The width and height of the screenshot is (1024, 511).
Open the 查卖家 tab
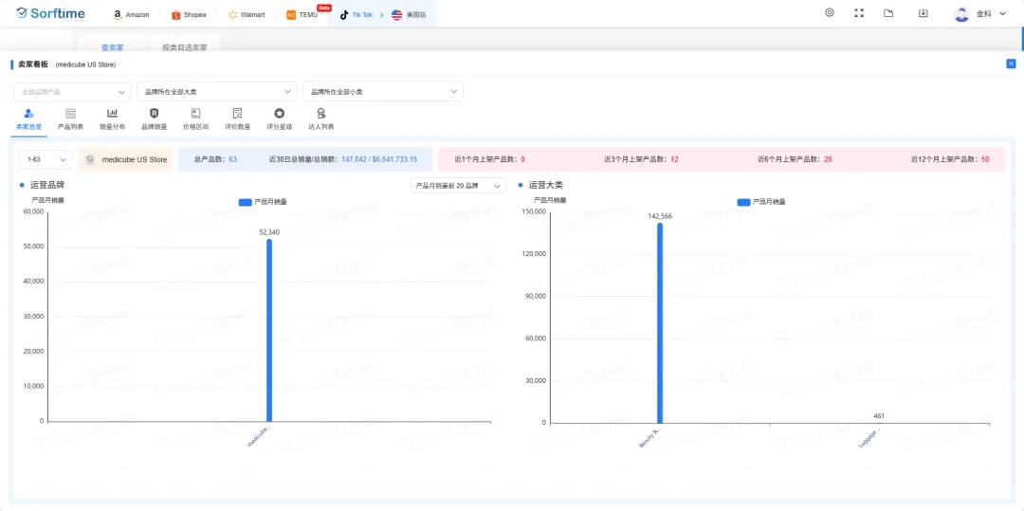coord(112,47)
